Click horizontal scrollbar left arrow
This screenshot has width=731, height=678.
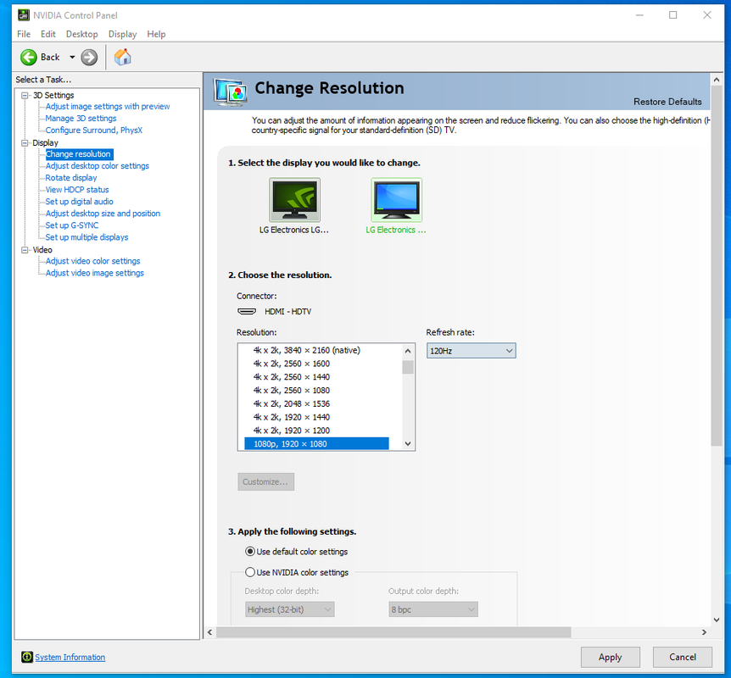click(209, 632)
